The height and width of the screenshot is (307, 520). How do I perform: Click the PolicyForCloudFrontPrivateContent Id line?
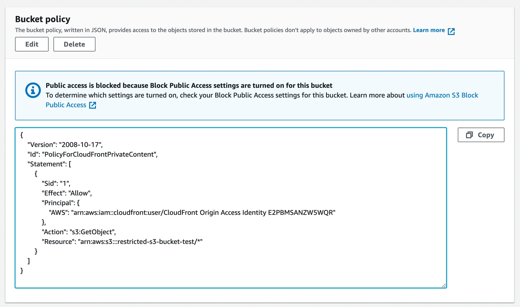point(92,154)
